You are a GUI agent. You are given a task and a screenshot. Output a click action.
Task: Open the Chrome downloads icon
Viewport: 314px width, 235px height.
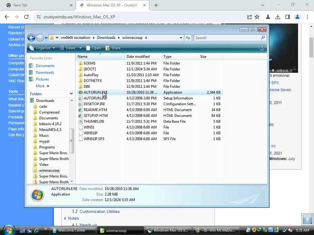pos(278,17)
